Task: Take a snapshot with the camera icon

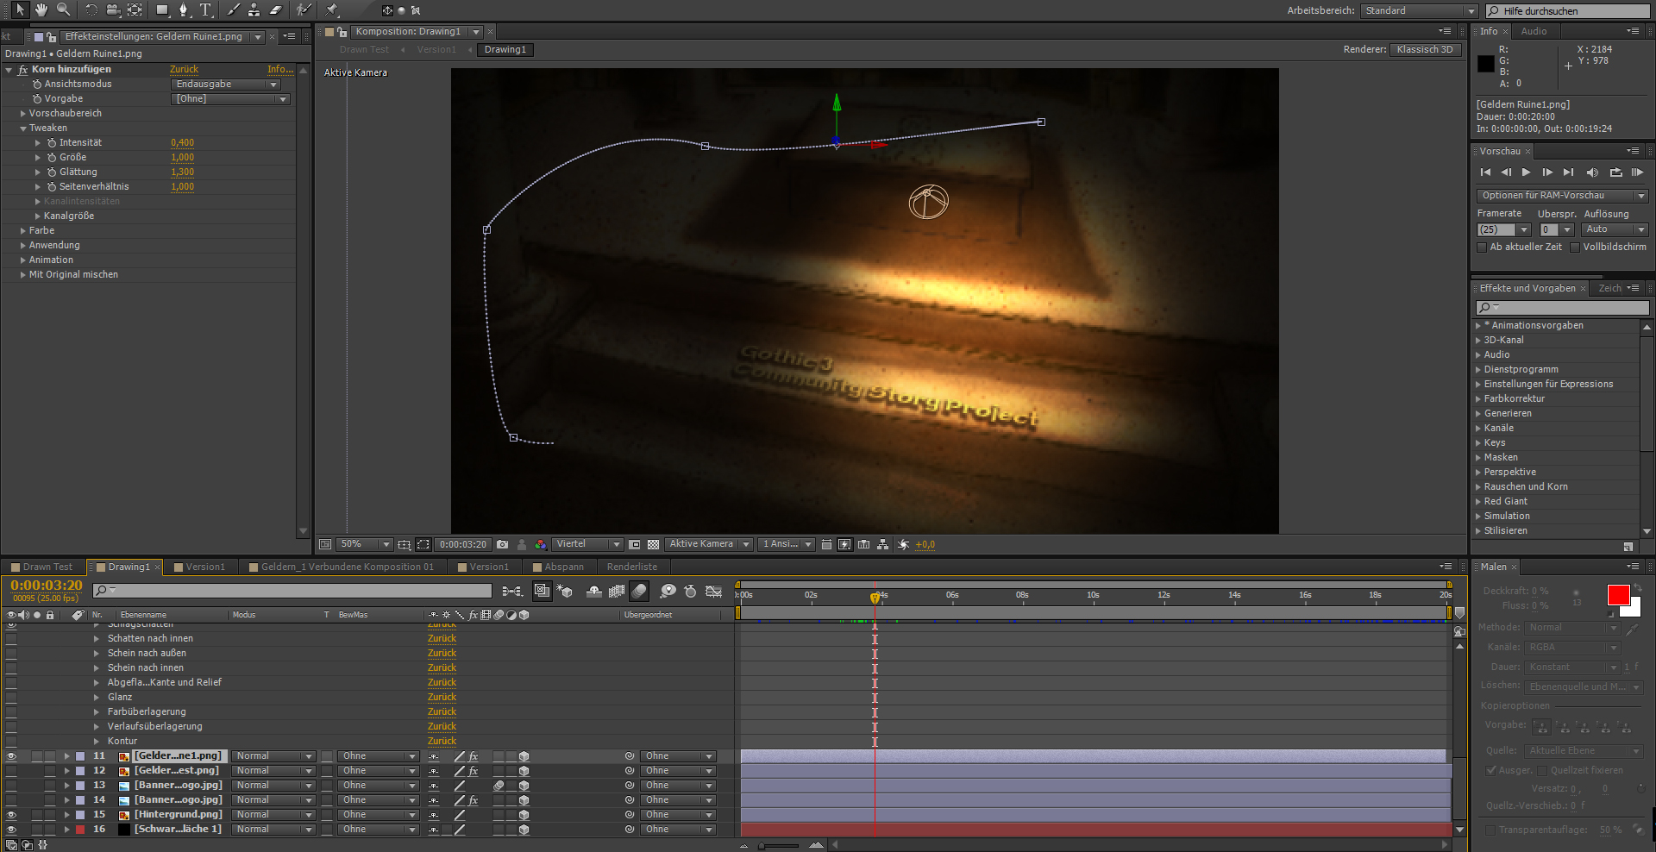Action: coord(502,544)
